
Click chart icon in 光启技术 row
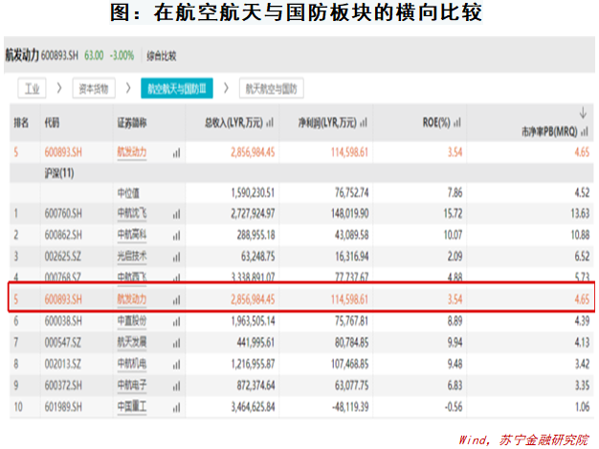pos(176,255)
